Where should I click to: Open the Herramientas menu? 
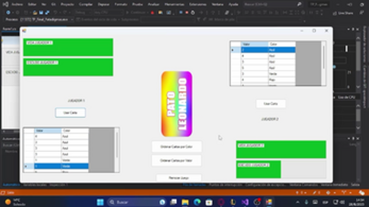pos(175,4)
